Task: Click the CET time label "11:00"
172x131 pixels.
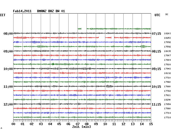Action: tap(8, 87)
